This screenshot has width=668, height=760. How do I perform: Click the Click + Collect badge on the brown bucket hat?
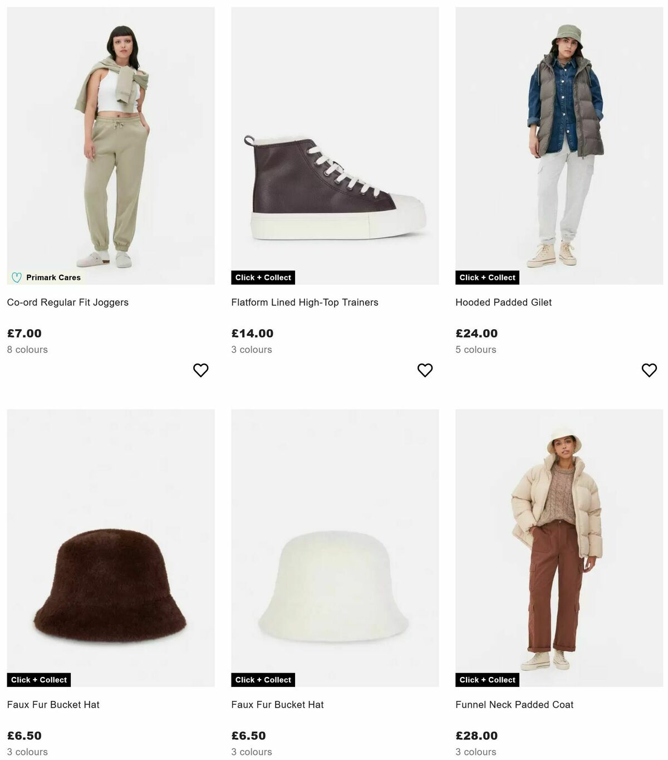coord(38,679)
